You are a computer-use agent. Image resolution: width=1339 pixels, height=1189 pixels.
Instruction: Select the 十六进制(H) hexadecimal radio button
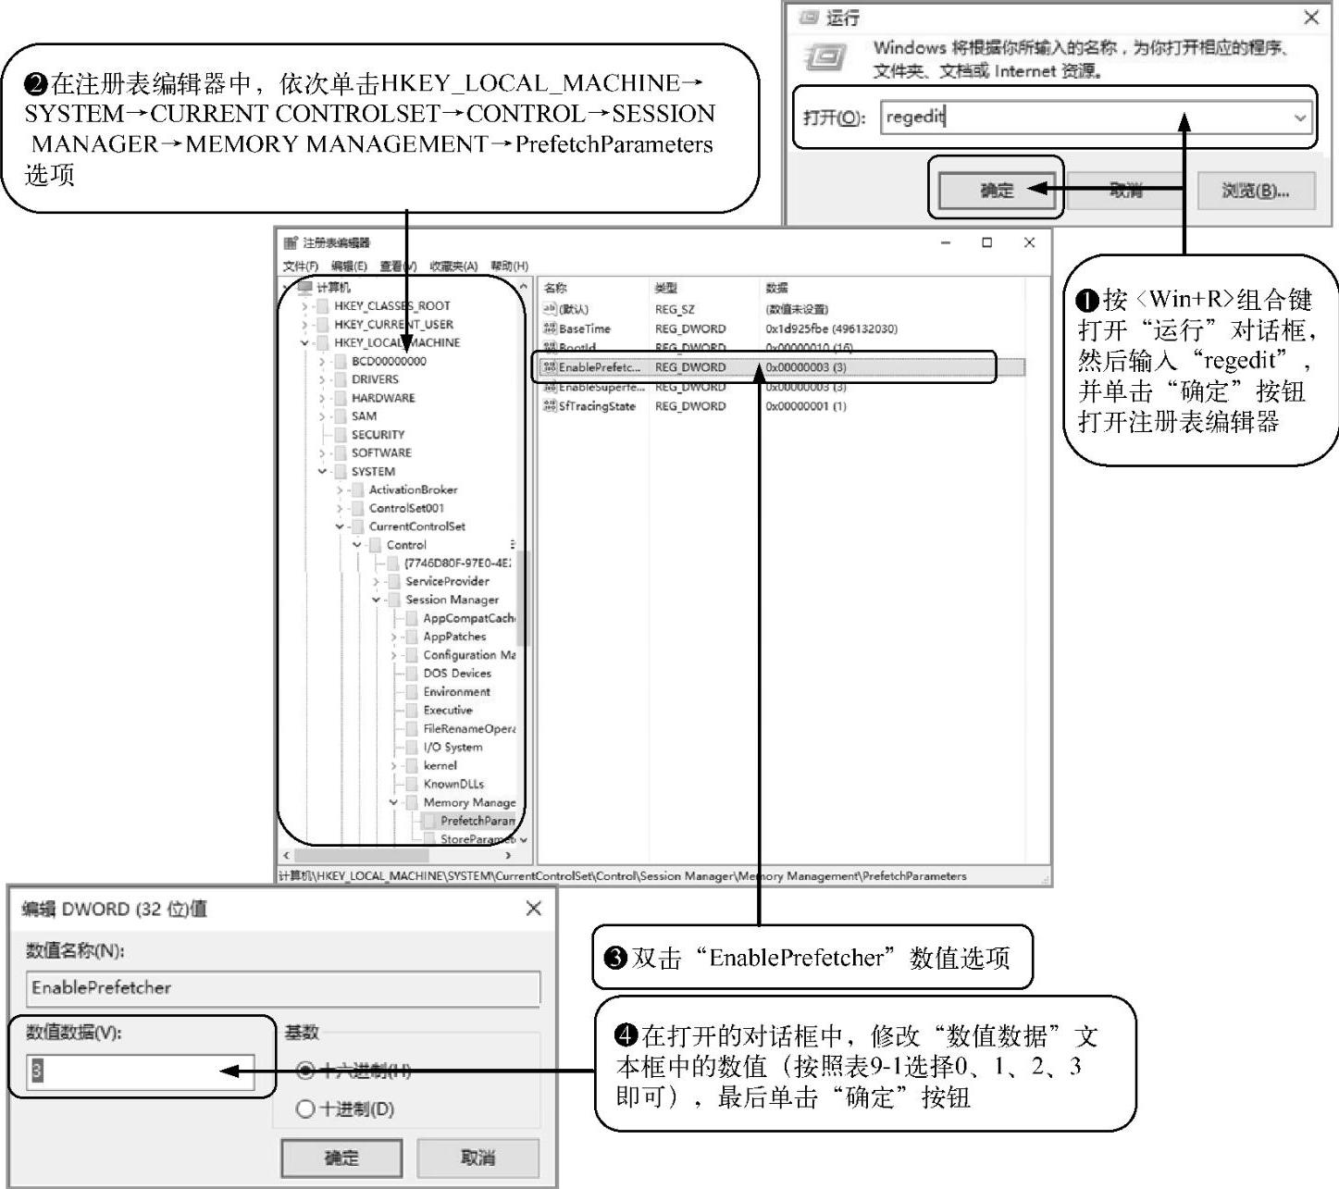point(305,1071)
